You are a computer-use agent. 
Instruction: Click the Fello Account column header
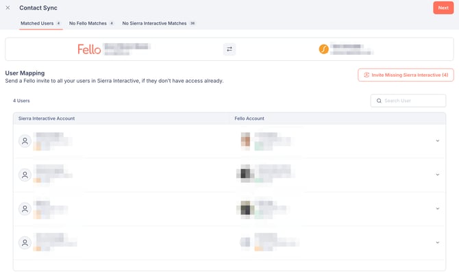(249, 119)
